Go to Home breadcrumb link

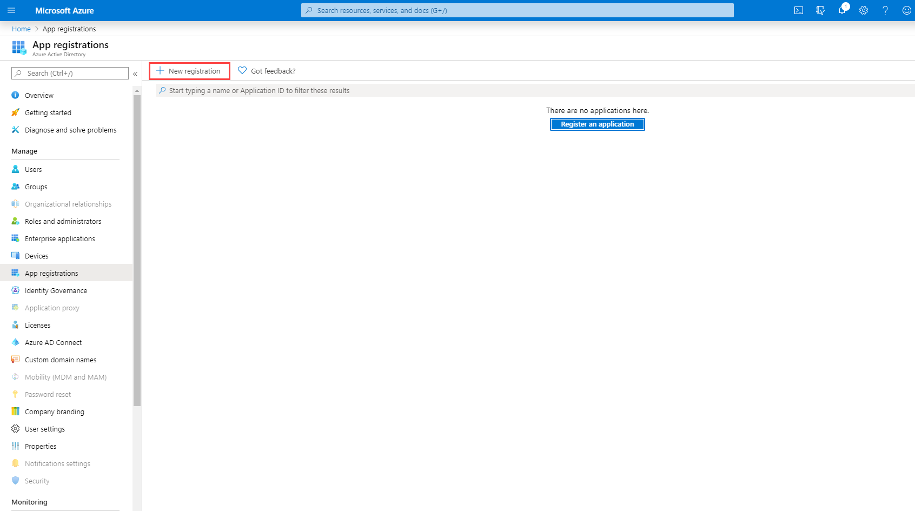pos(21,29)
